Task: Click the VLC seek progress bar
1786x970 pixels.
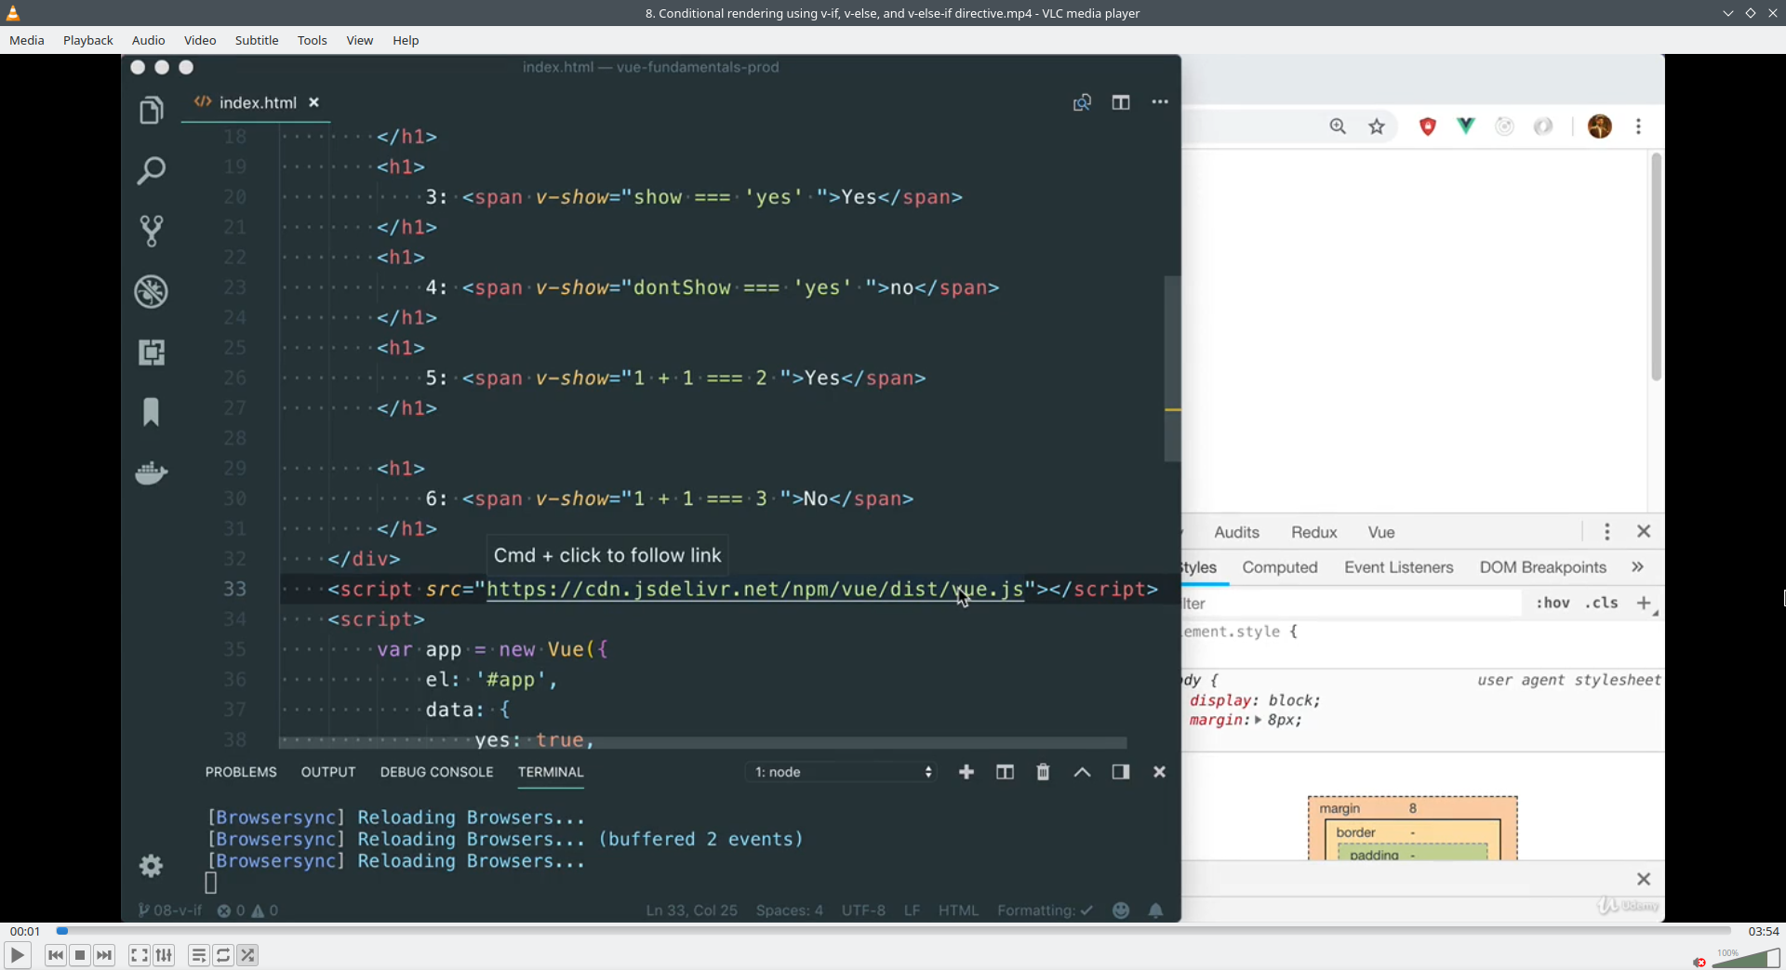Action: pyautogui.click(x=894, y=930)
